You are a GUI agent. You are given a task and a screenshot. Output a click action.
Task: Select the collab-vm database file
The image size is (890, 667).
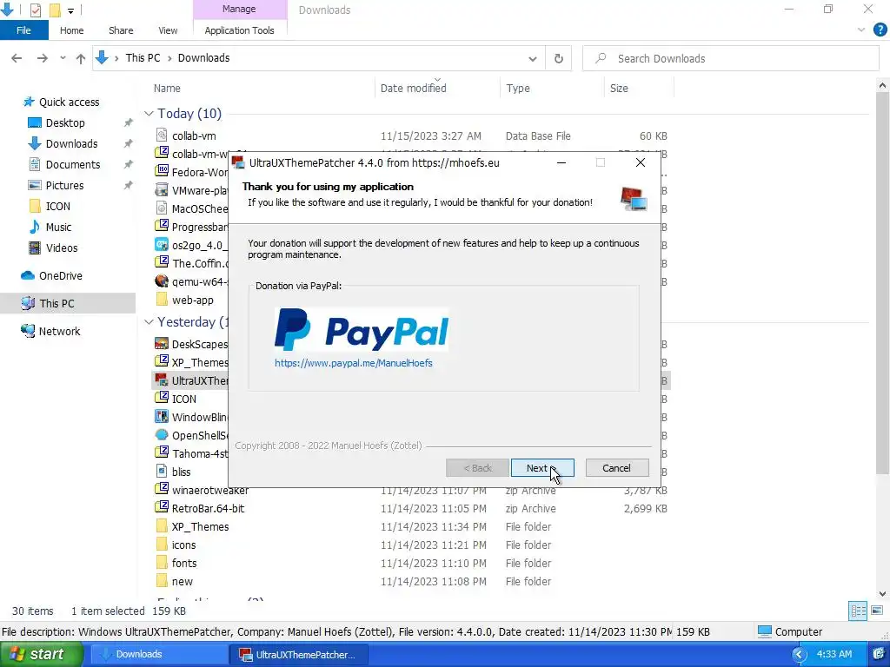point(194,136)
